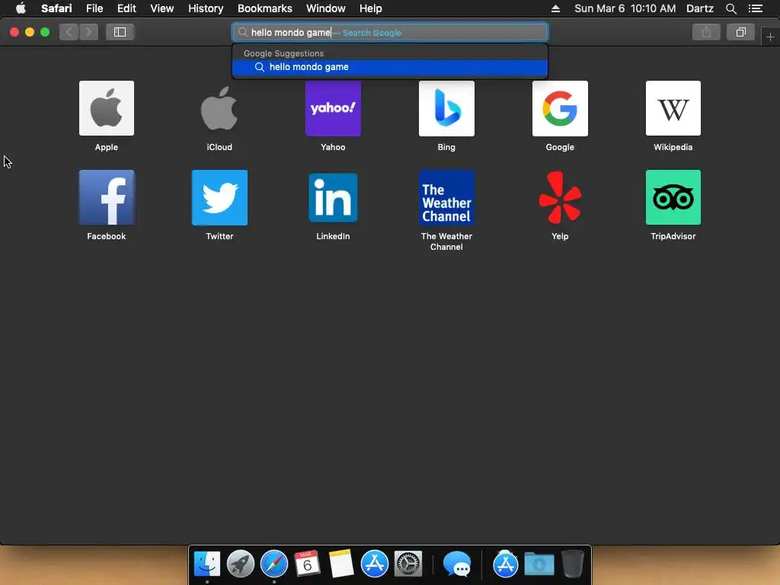Open the Safari application menu
Image resolution: width=780 pixels, height=585 pixels.
click(56, 8)
